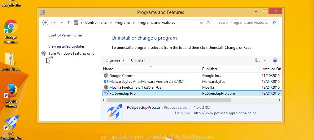The image size is (314, 140).
Task: Click the Uninstall toolbar button
Action: (138, 60)
